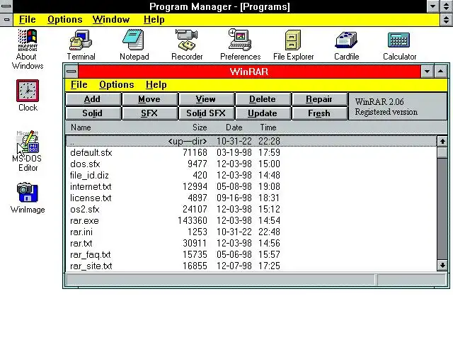The height and width of the screenshot is (340, 453).
Task: Click the Update button in WinRAR
Action: pyautogui.click(x=263, y=113)
